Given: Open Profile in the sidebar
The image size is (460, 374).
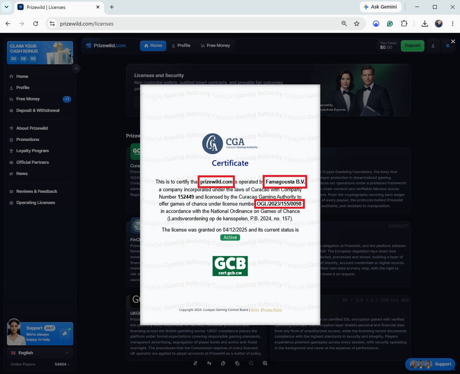Looking at the screenshot, I should [x=22, y=87].
